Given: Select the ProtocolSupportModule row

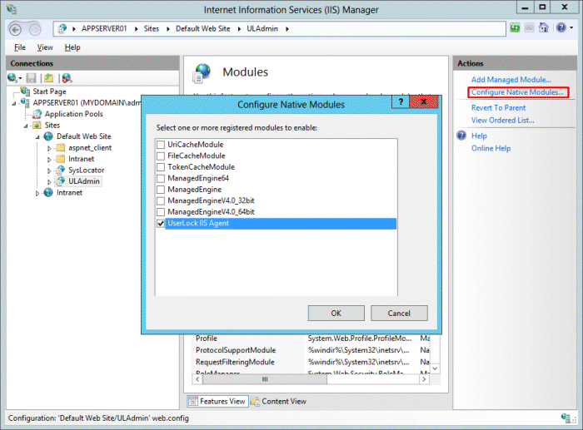Looking at the screenshot, I should point(311,350).
